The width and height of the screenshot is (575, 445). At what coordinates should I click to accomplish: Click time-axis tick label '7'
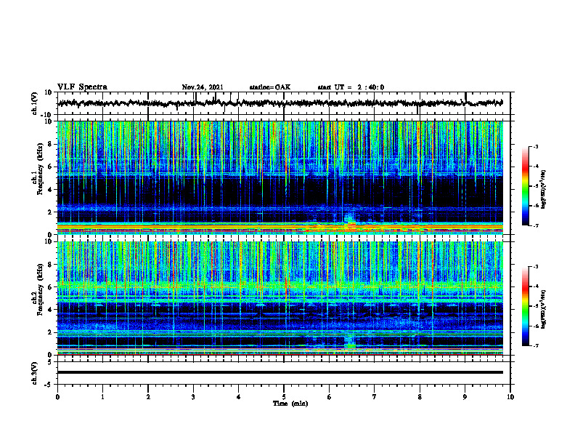[x=375, y=397]
